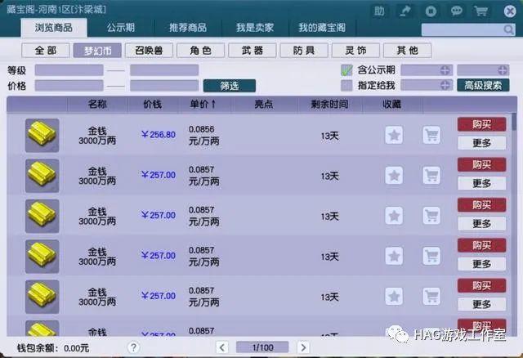This screenshot has width=523, height=358.
Task: Add the third listing row to cart
Action: point(431,216)
